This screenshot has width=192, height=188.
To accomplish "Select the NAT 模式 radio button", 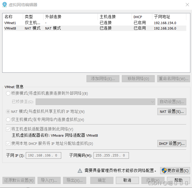I will (8, 111).
